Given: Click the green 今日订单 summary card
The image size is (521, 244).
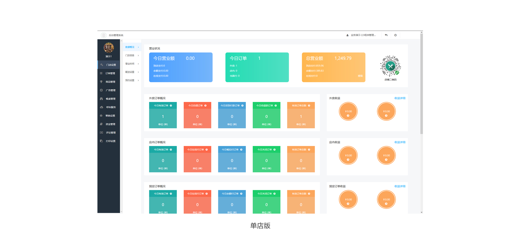Looking at the screenshot, I should point(257,67).
